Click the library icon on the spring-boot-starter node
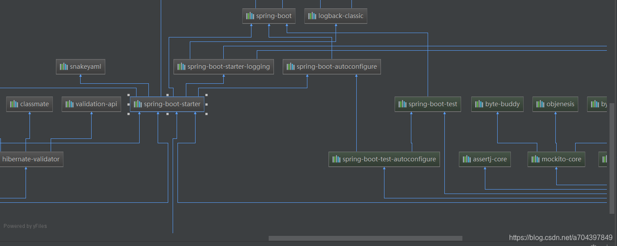 pyautogui.click(x=138, y=104)
